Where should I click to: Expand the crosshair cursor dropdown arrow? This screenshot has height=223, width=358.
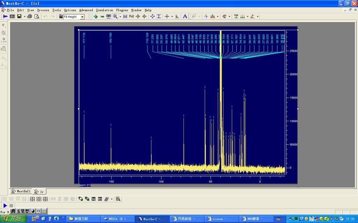(x=172, y=16)
